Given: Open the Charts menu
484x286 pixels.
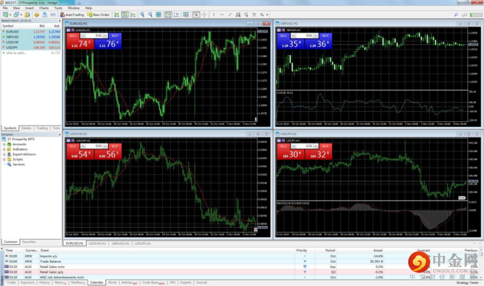Looking at the screenshot, I should pos(44,8).
